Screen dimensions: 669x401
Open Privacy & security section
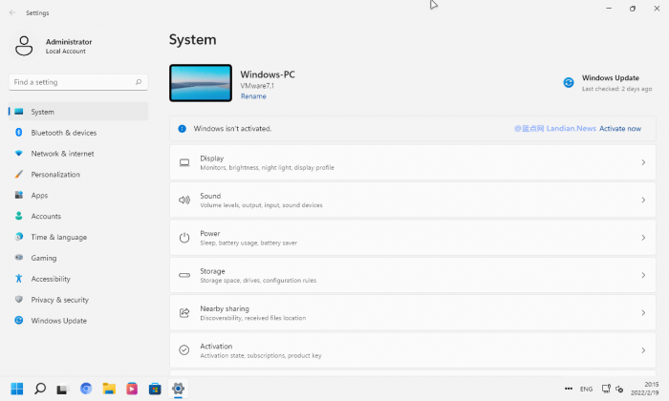click(59, 300)
